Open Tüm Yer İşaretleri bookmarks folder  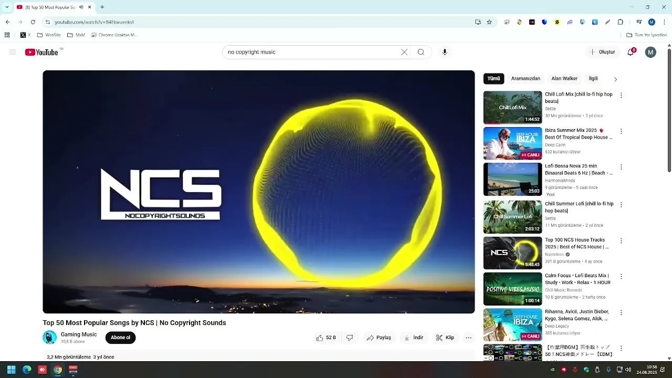646,35
